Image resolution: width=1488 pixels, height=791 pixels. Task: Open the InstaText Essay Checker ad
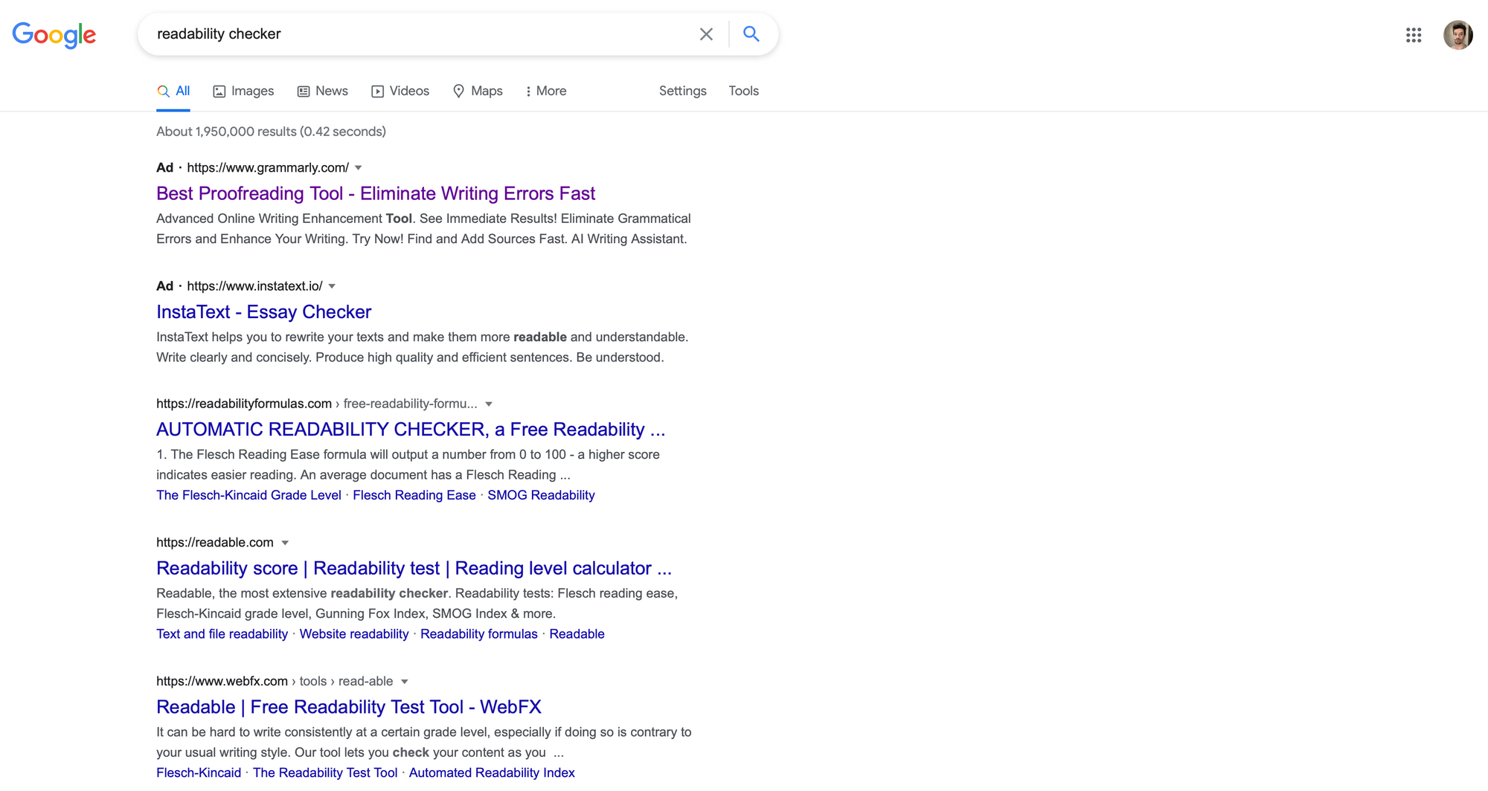click(x=263, y=311)
